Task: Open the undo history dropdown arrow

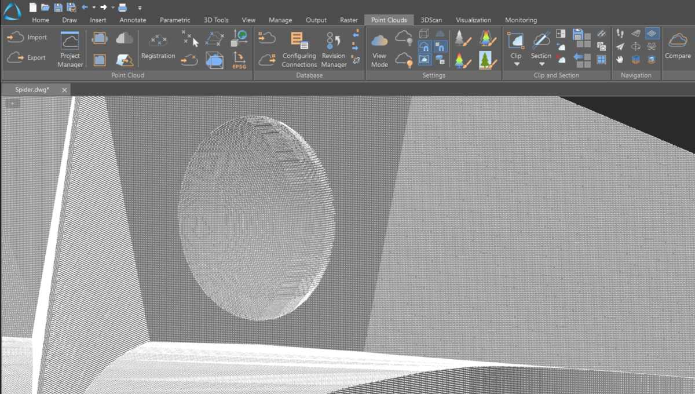Action: (x=94, y=8)
